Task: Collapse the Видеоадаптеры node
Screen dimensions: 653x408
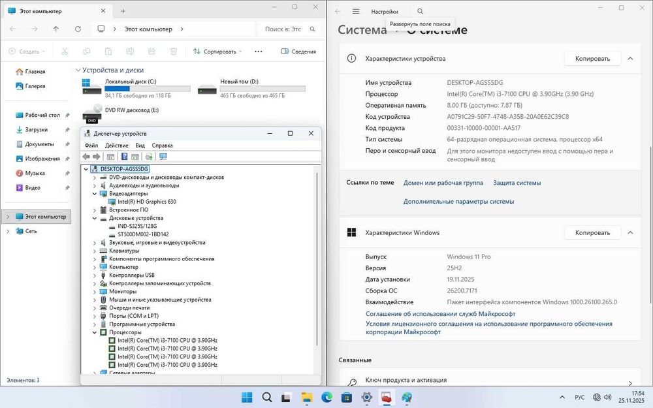Action: (x=94, y=194)
